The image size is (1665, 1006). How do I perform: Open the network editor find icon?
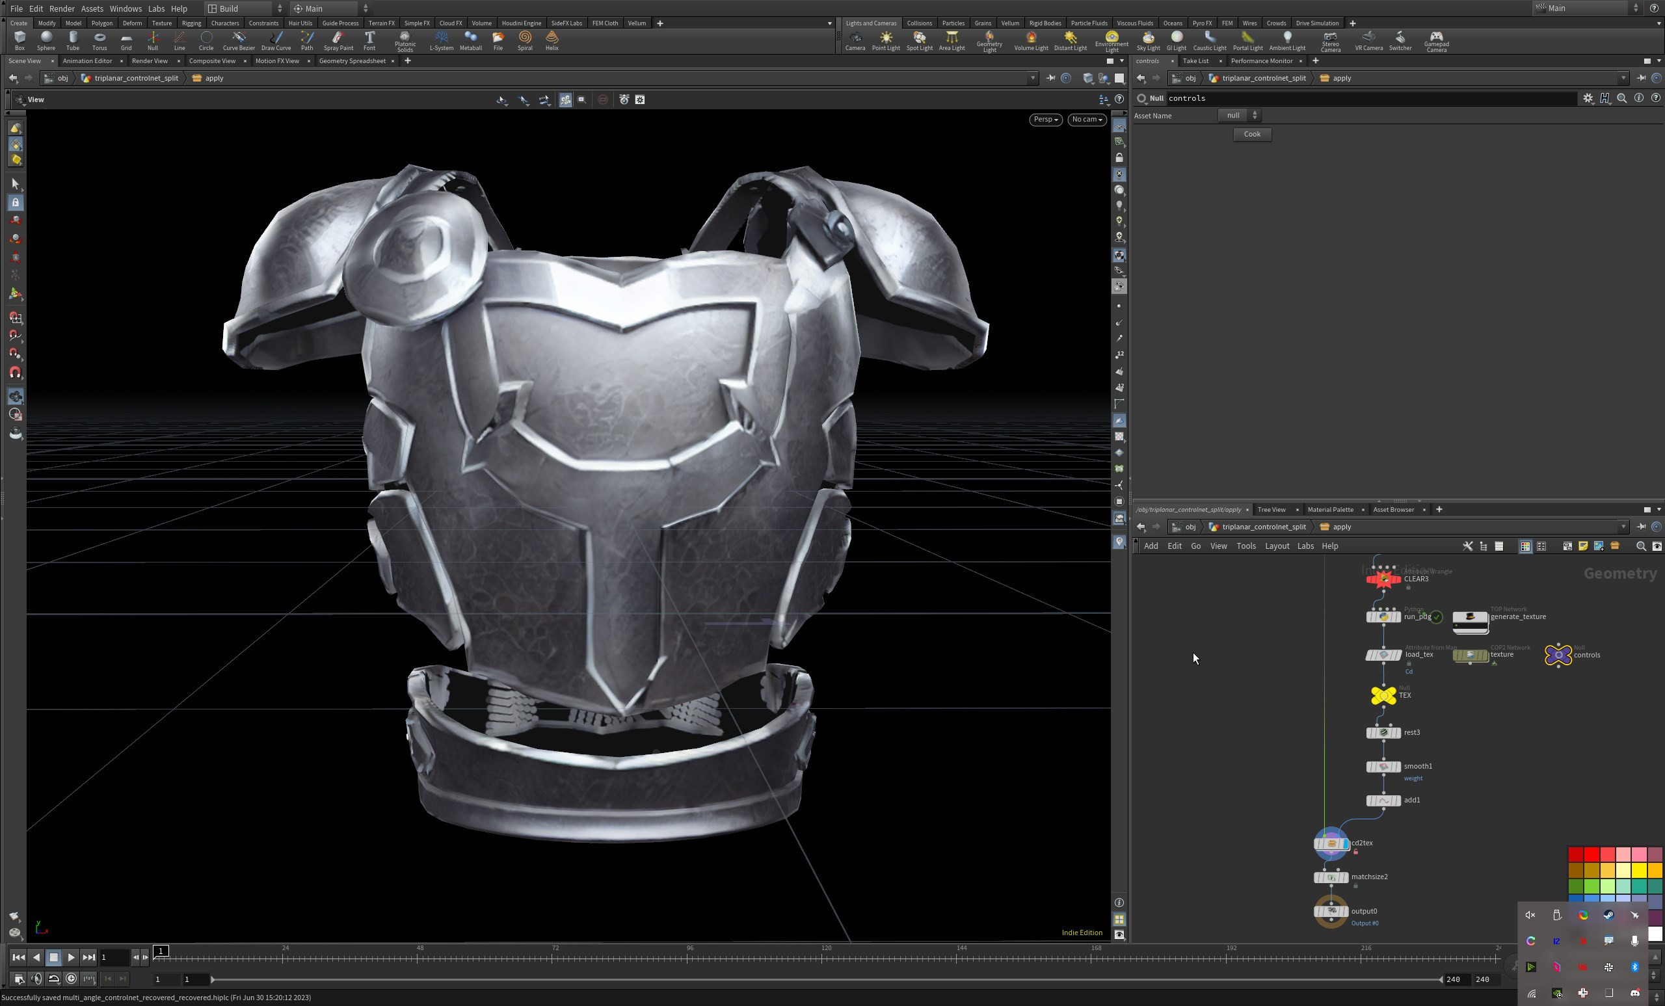pyautogui.click(x=1640, y=546)
